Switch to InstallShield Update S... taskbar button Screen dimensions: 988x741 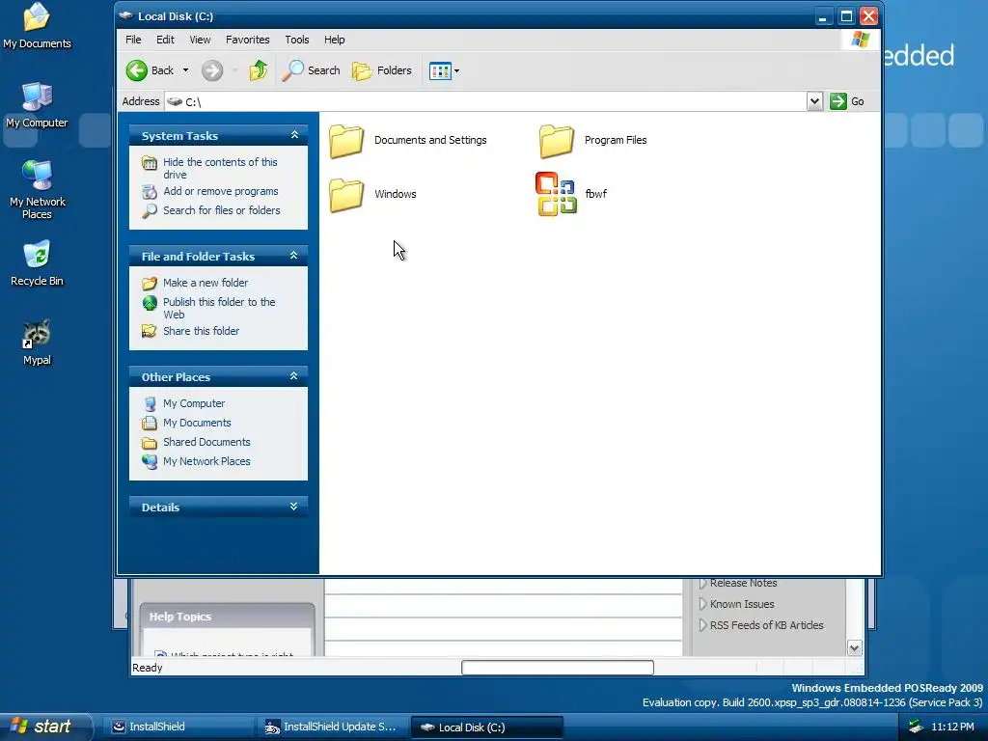(332, 727)
